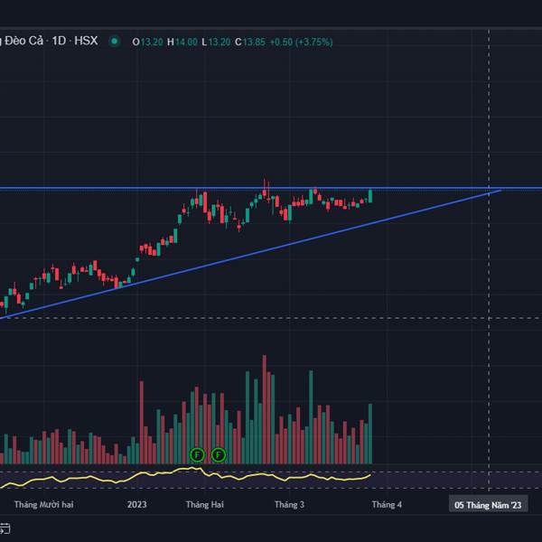Click the last green volume bar
Image resolution: width=542 pixels, height=542 pixels.
tap(370, 434)
